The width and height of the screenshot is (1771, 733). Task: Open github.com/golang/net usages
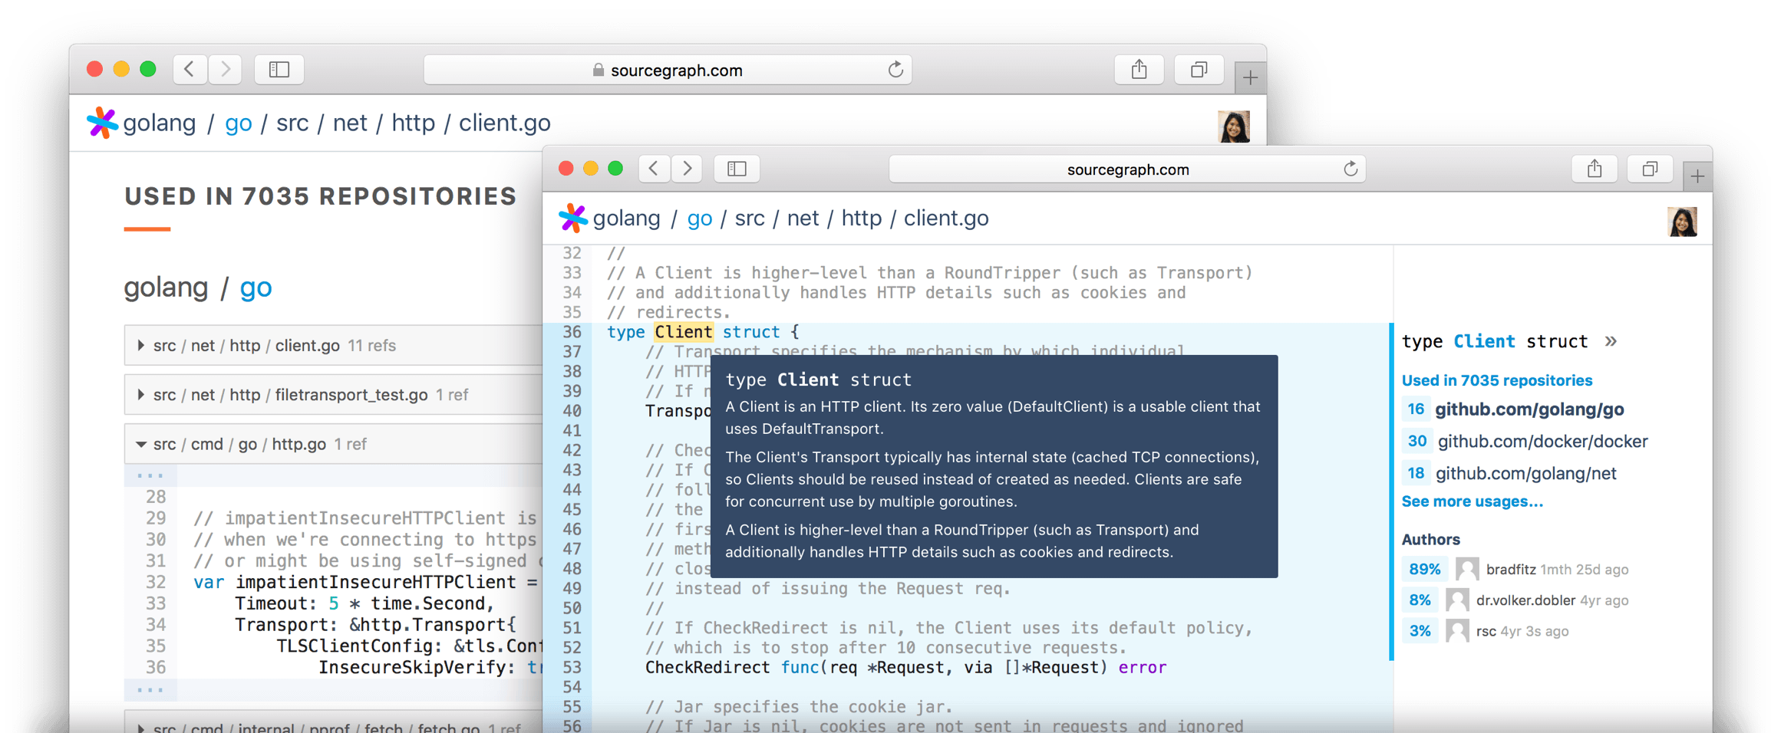coord(1526,473)
